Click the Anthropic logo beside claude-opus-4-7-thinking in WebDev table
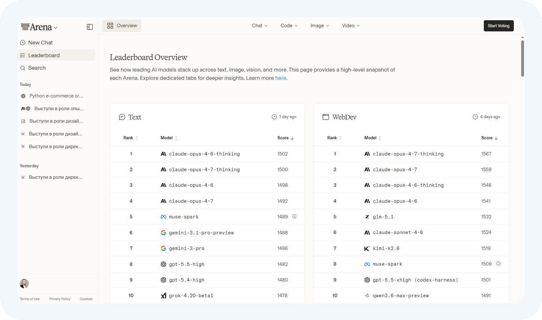 (367, 154)
